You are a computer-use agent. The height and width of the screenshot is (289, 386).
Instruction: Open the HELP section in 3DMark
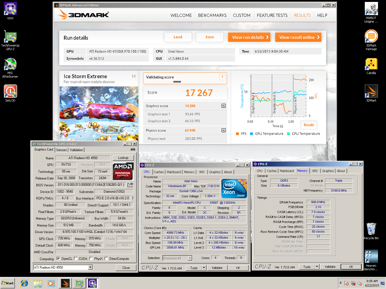point(322,15)
